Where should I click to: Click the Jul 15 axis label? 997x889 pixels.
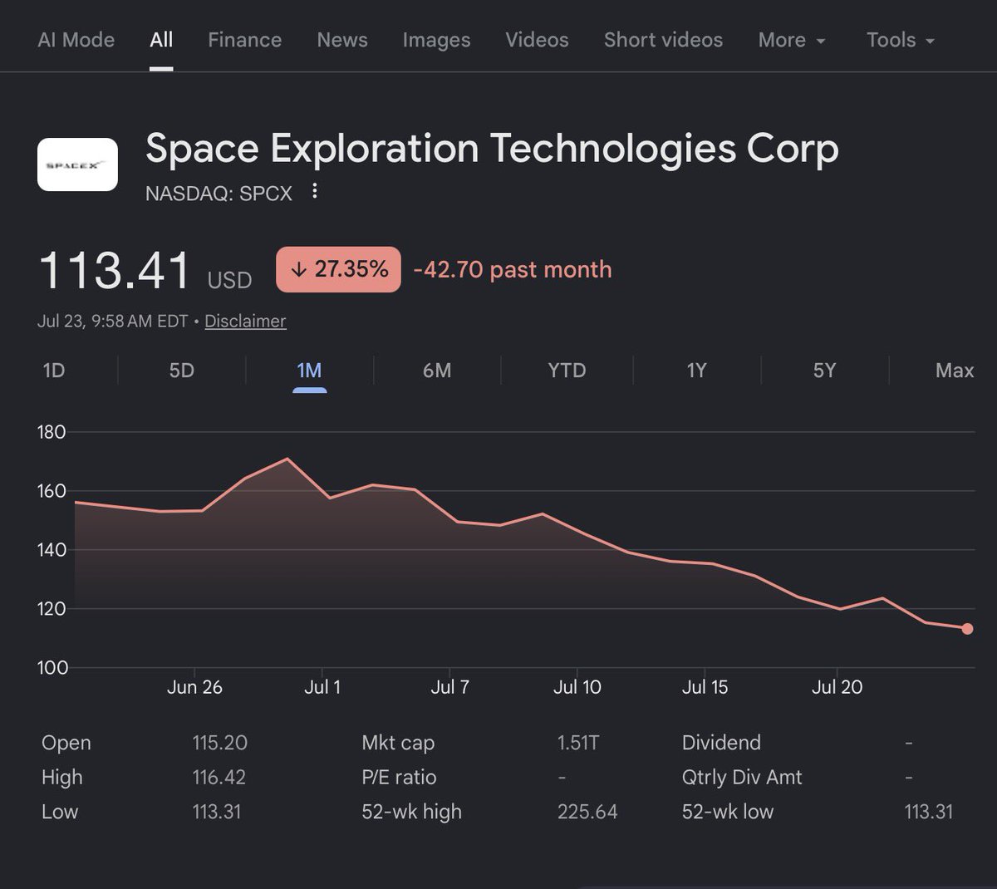coord(705,687)
